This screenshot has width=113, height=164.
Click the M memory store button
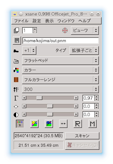[93, 124]
